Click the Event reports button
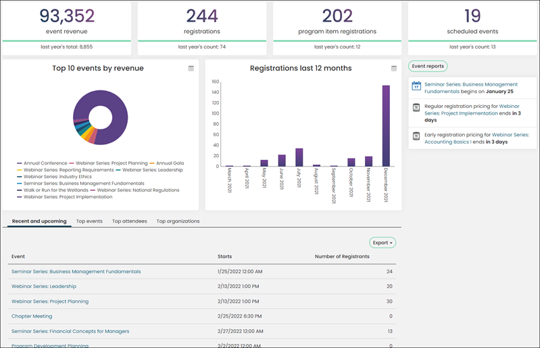This screenshot has width=540, height=348. click(x=428, y=66)
